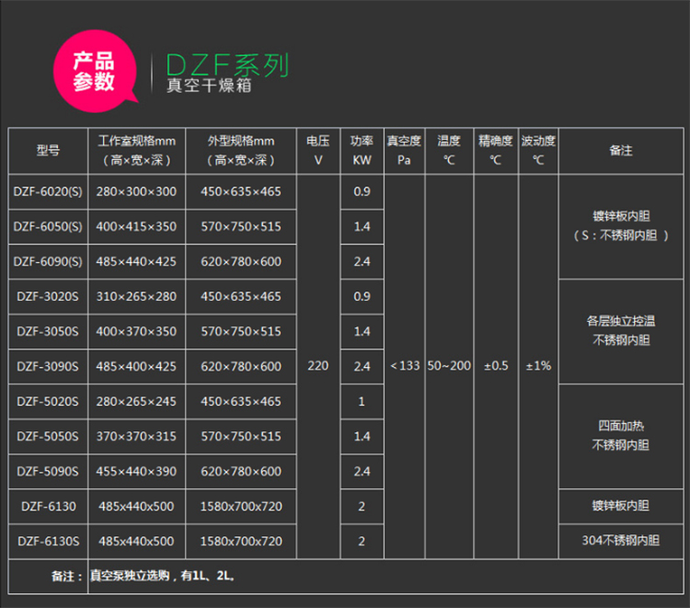Viewport: 690px width, 608px height.
Task: Click the red 产品参数 badge
Action: (94, 72)
